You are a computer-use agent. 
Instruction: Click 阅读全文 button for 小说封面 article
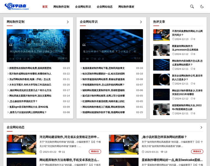point(197,152)
